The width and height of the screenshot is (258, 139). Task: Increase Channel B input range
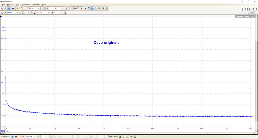coord(52,13)
